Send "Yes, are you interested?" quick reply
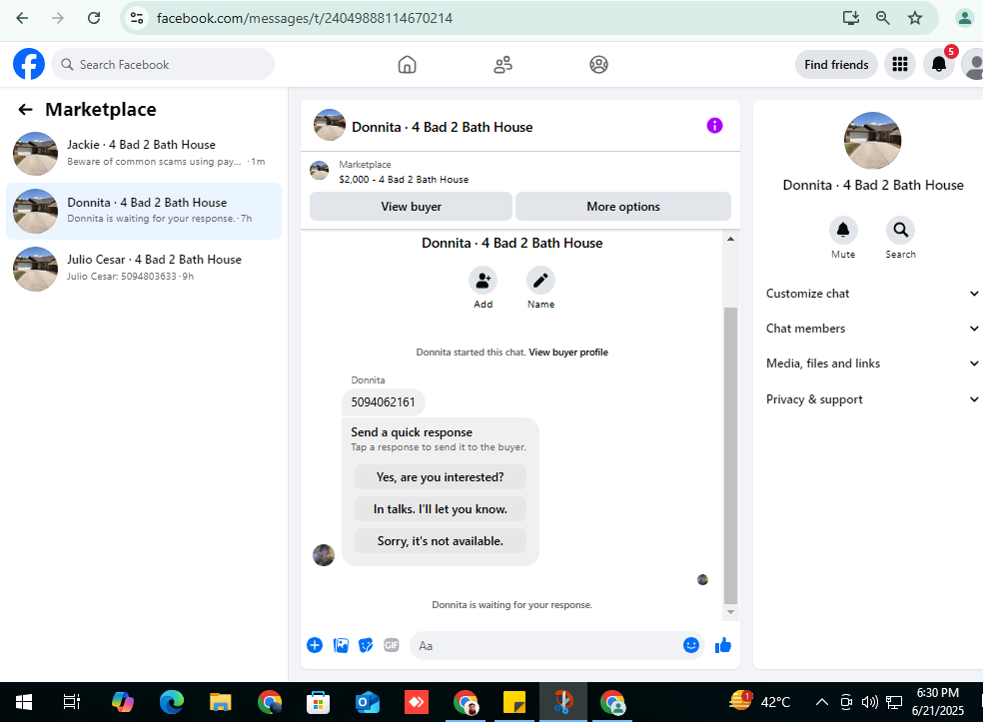This screenshot has width=983, height=722. click(441, 477)
